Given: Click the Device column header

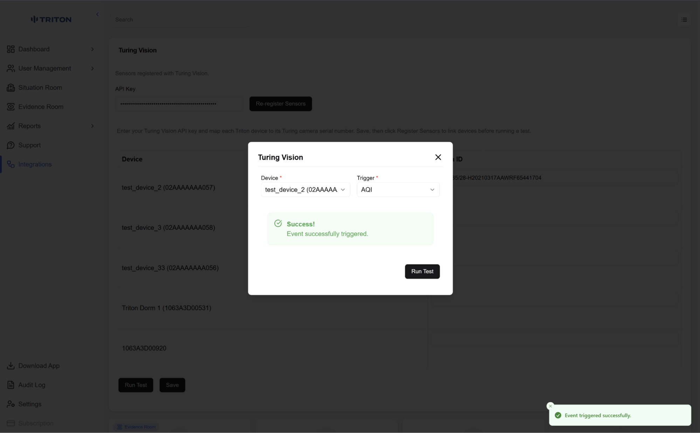Looking at the screenshot, I should (132, 159).
